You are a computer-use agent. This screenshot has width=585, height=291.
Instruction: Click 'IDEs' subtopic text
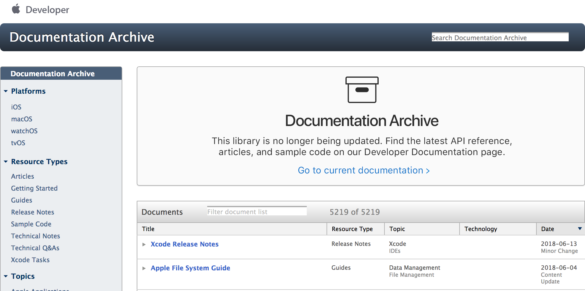[x=395, y=251]
